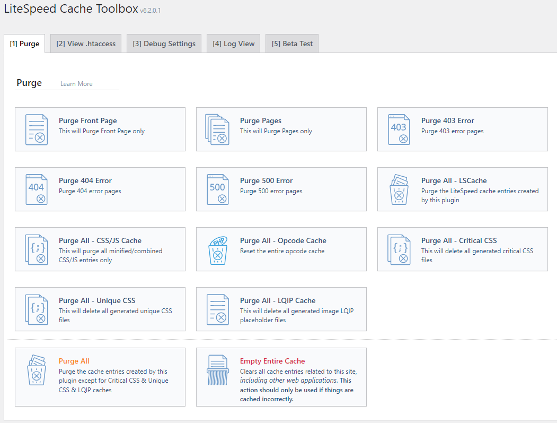
Task: Click the LQIP Cache document icon
Action: coord(218,309)
